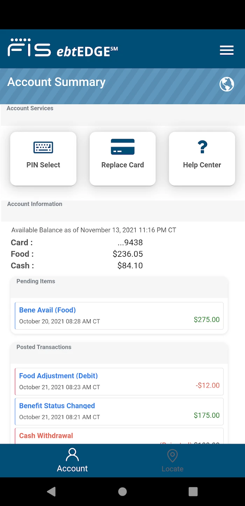Open the Bene Avail (Food) pending item
This screenshot has width=245, height=506.
coord(119,316)
